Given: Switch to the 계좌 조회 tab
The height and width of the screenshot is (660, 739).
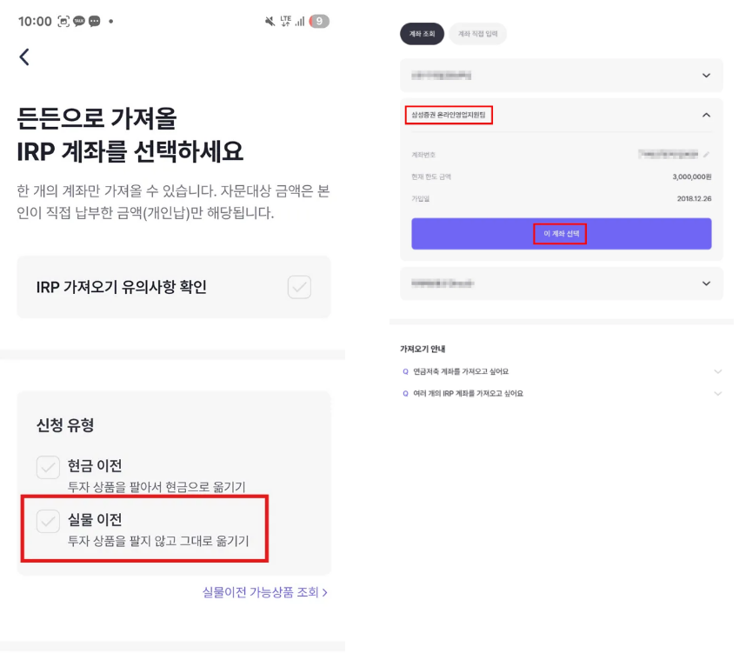Looking at the screenshot, I should pos(422,34).
